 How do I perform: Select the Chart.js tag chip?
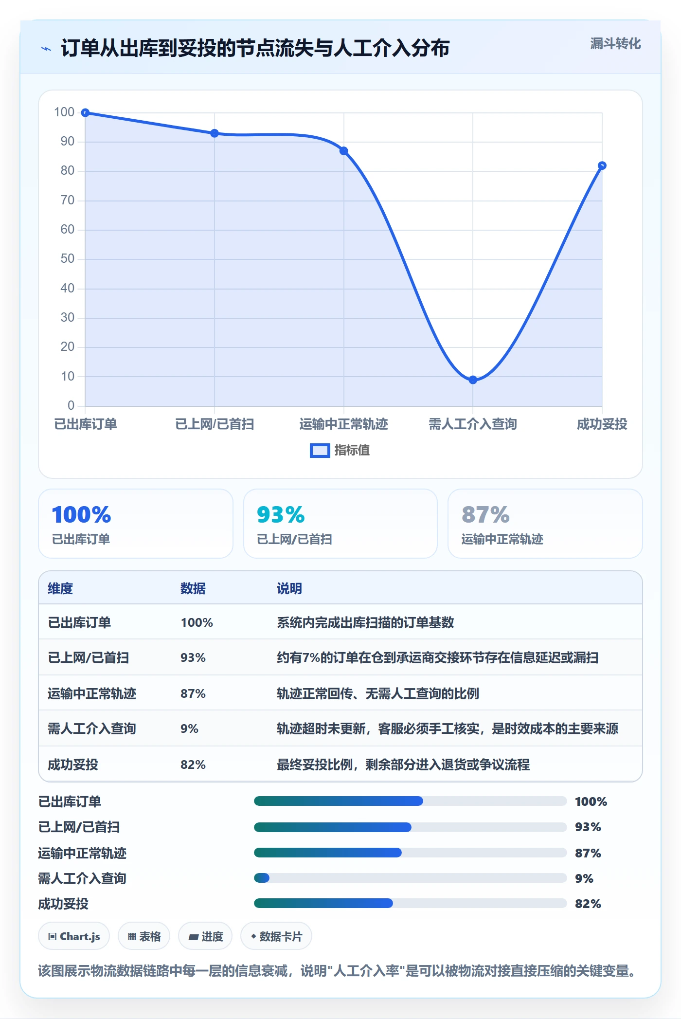click(x=74, y=936)
